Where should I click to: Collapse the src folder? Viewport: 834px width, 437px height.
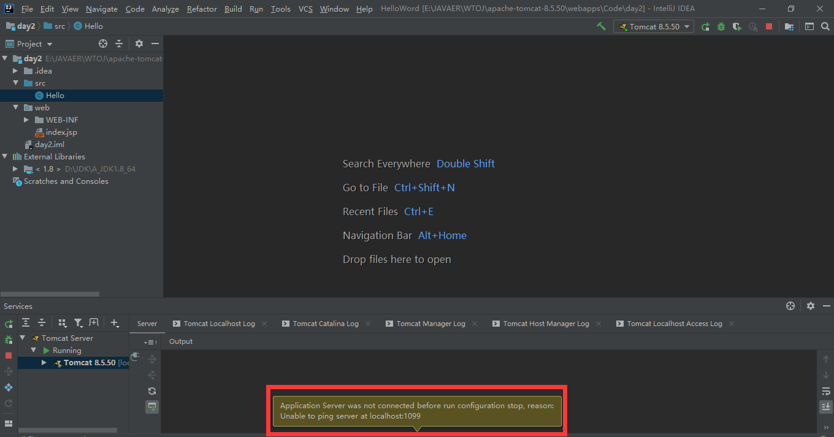pos(16,83)
